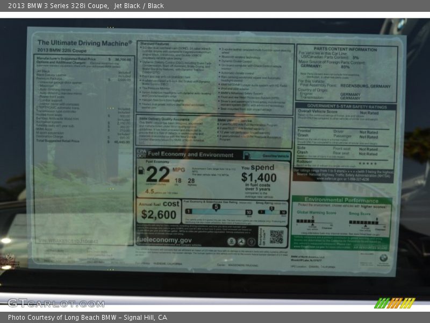Click the EPA DOT badge on the fuel label
The width and height of the screenshot is (430, 323).
pos(142,154)
